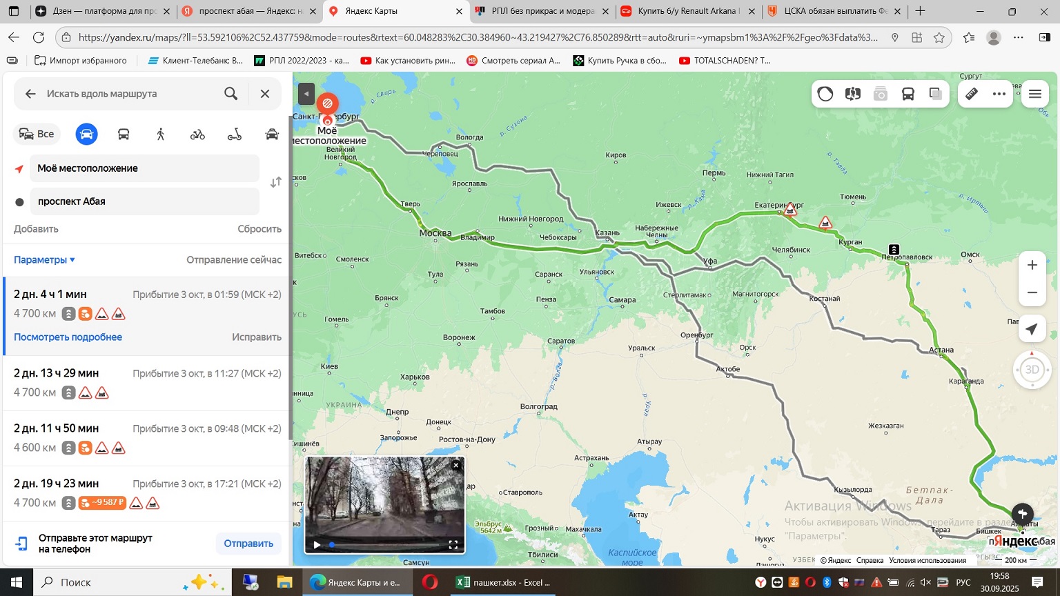This screenshot has height=596, width=1060.
Task: Click the red start marker at Санкт-Петербург
Action: pyautogui.click(x=327, y=103)
